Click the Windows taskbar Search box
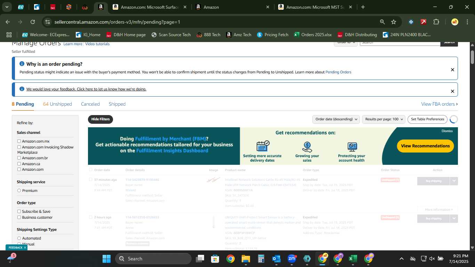The width and height of the screenshot is (475, 267). [x=153, y=259]
